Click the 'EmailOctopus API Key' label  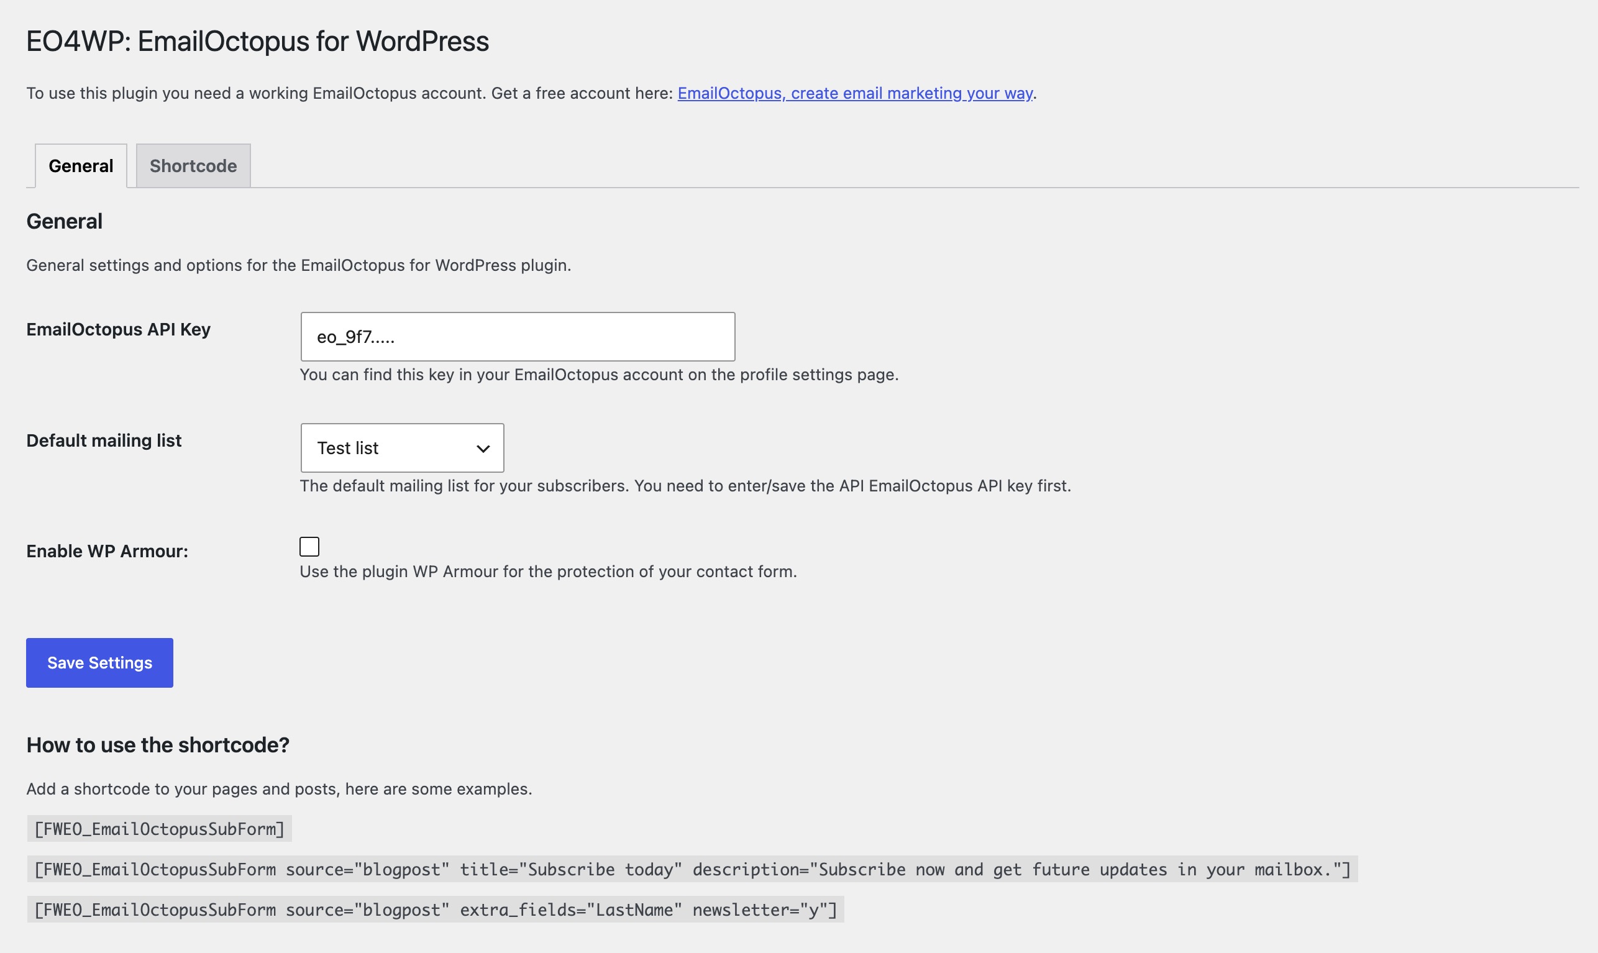[x=118, y=329]
